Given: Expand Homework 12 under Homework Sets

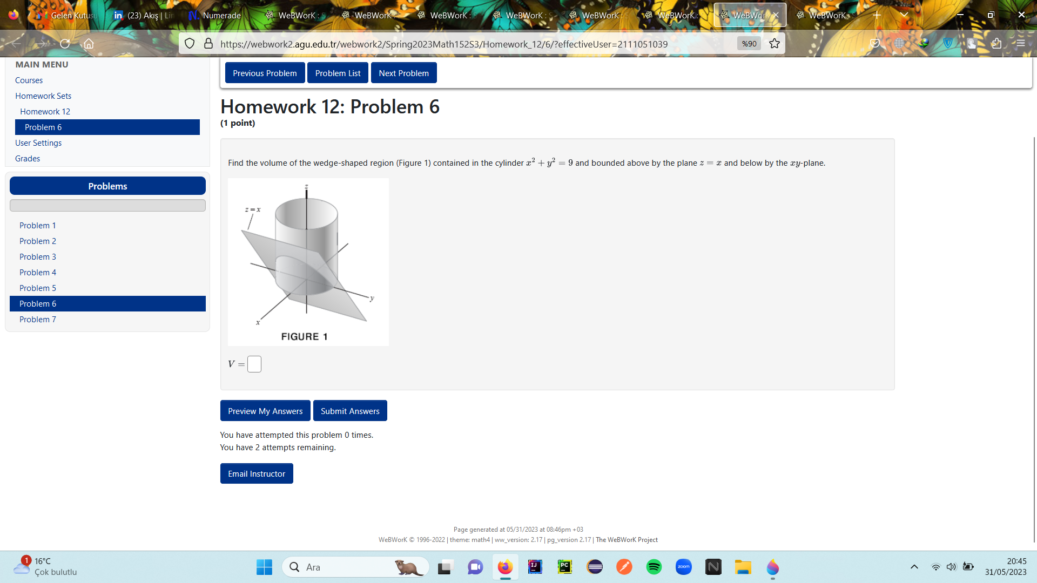Looking at the screenshot, I should click(x=45, y=111).
